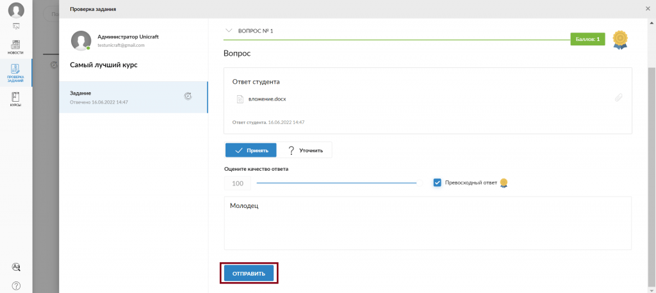
Task: Click the partially hidden search field behind dialog
Action: click(51, 14)
